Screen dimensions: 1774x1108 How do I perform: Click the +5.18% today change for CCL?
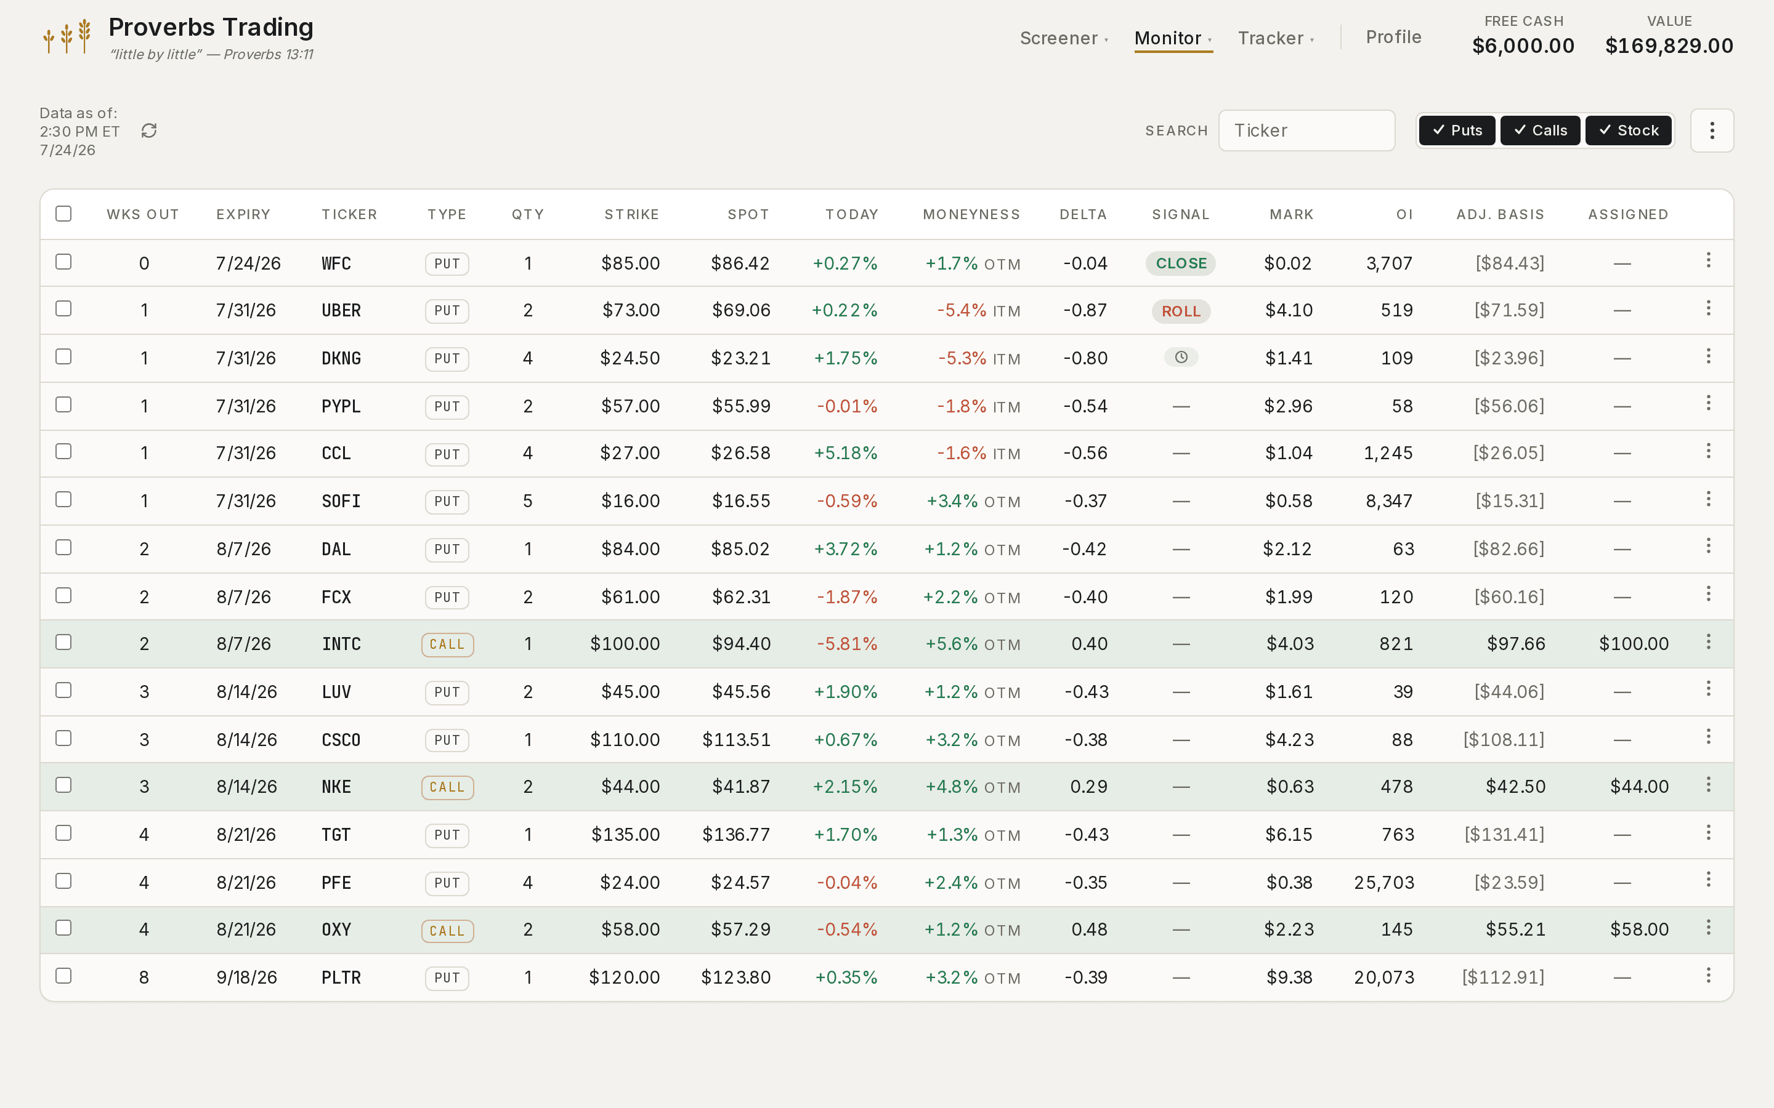pyautogui.click(x=846, y=453)
